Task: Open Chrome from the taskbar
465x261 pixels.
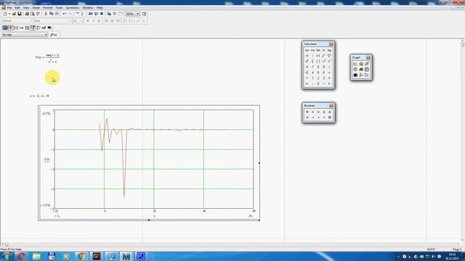Action: pos(81,256)
